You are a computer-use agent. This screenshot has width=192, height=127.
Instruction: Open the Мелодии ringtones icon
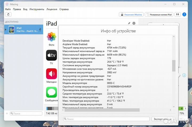pyautogui.click(x=51, y=74)
